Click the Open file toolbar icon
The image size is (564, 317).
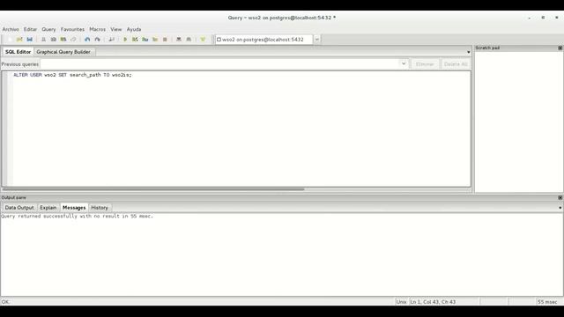click(19, 40)
